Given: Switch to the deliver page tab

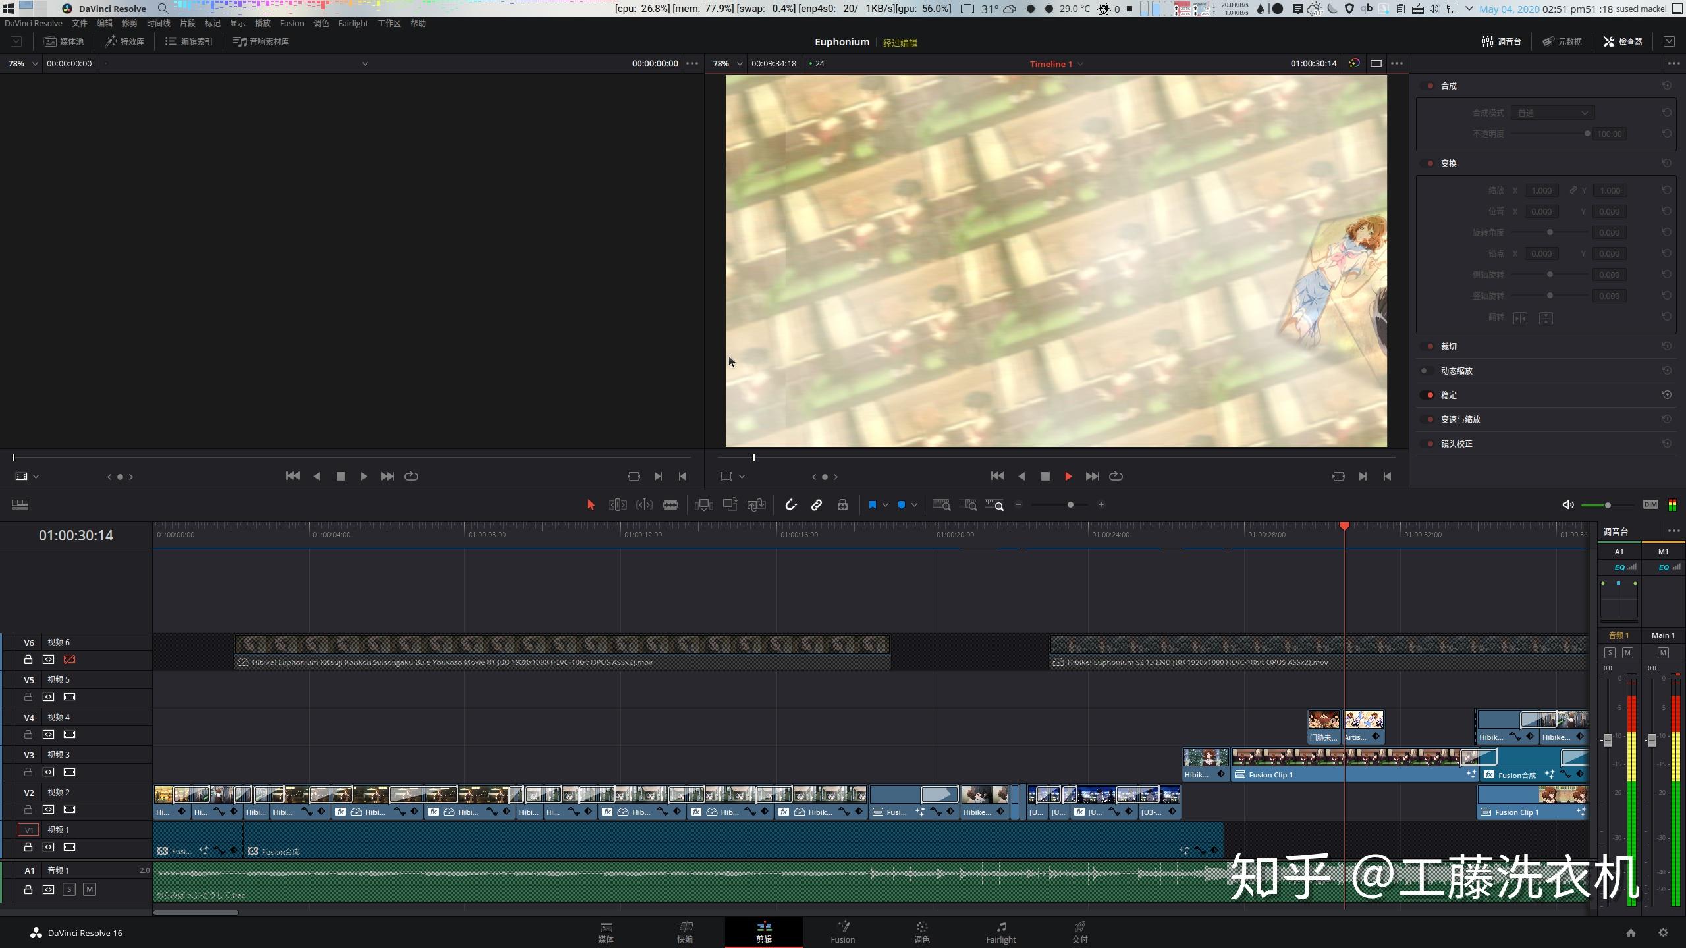Looking at the screenshot, I should pyautogui.click(x=1079, y=932).
